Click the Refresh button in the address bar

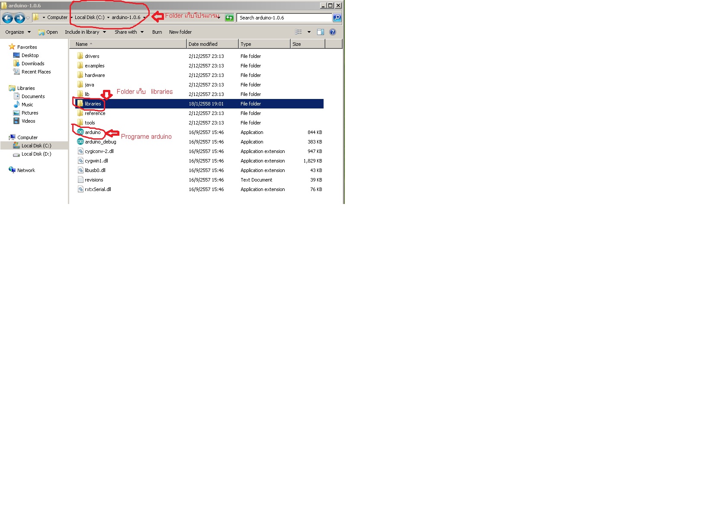[229, 18]
